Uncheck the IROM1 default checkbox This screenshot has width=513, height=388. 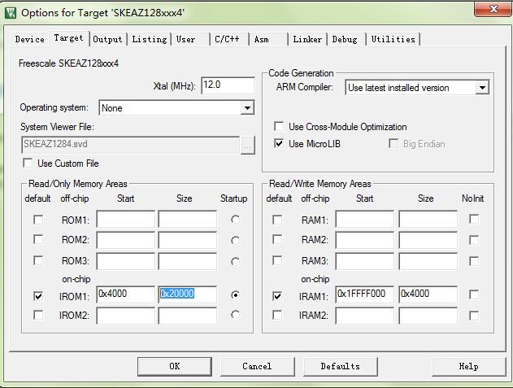pyautogui.click(x=38, y=296)
